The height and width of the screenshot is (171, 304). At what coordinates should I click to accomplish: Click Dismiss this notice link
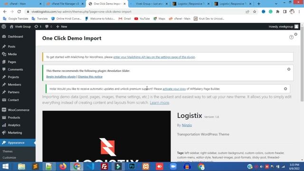click(x=90, y=76)
